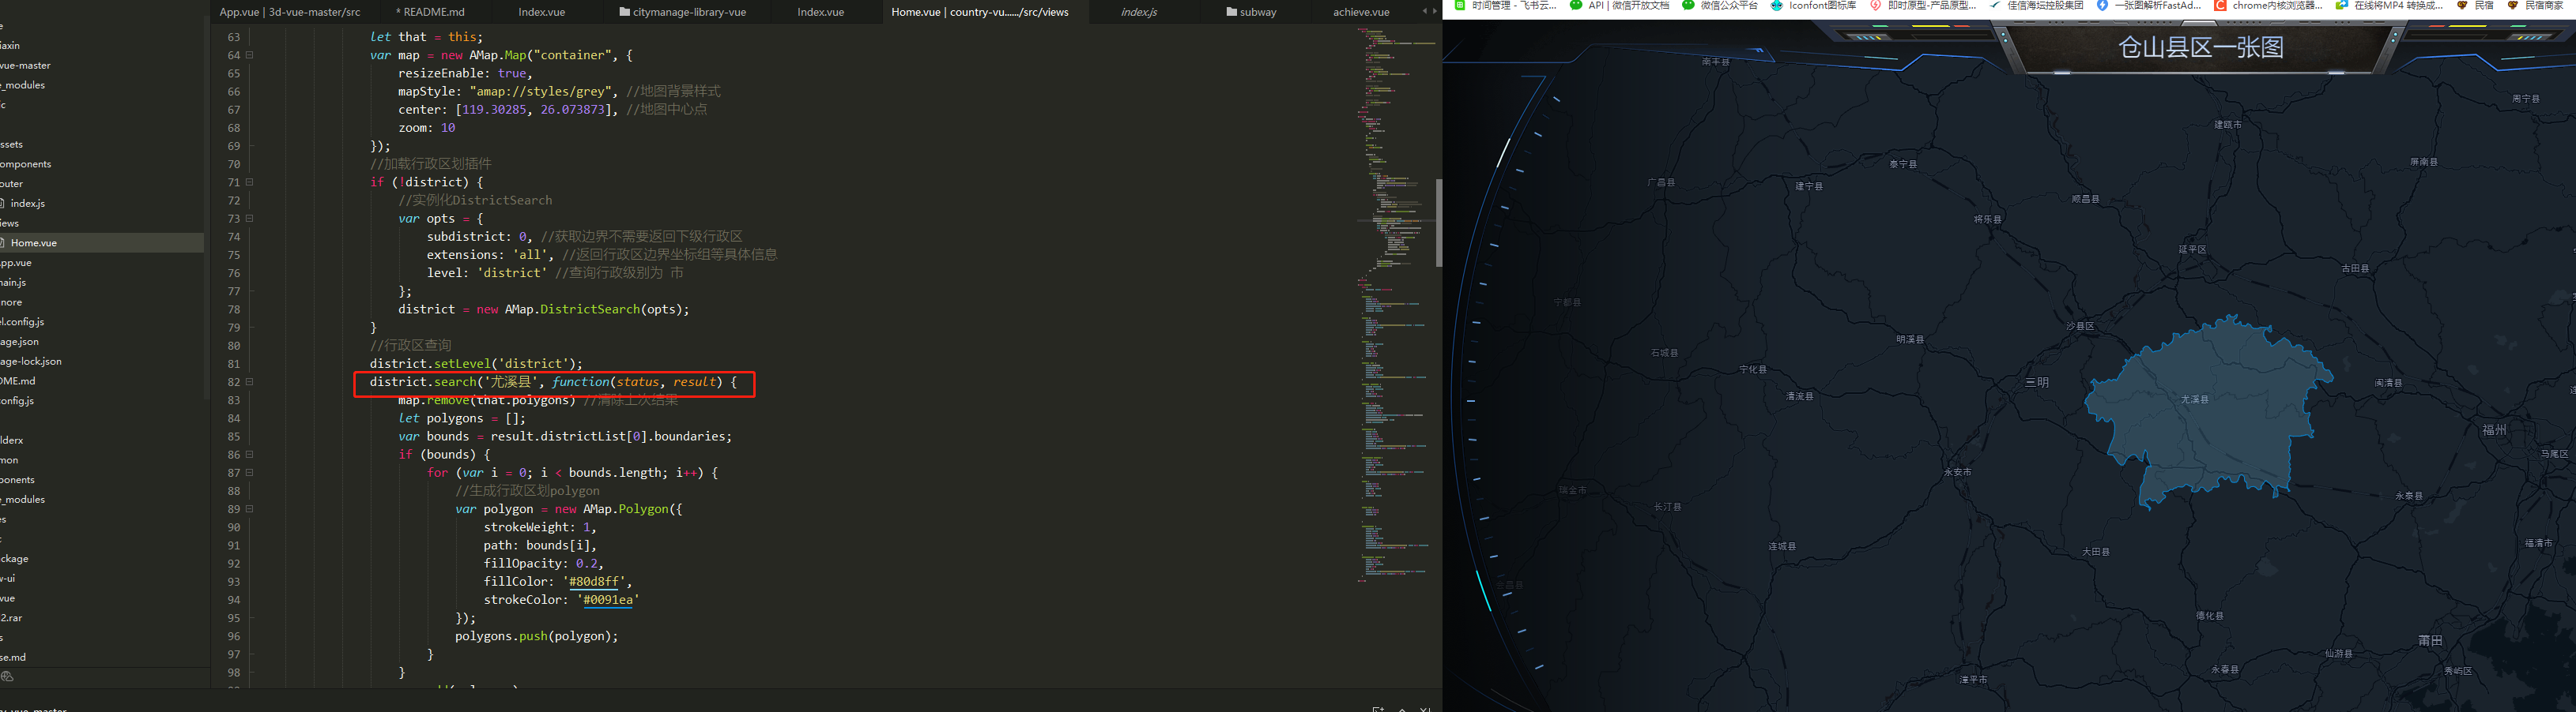Open the Index.vue tab just before Home.vue
2576x712 pixels.
(x=821, y=12)
